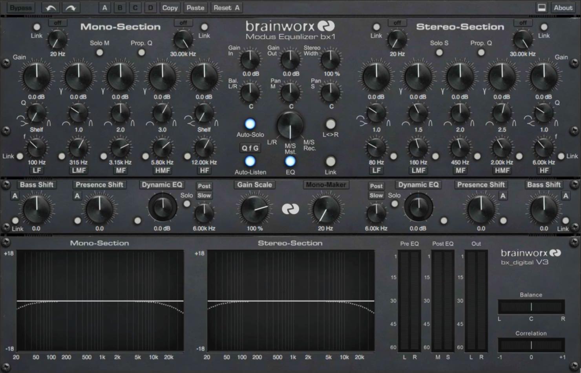This screenshot has width=581, height=373.
Task: Toggle Mono-Section Dynamic EQ Post button
Action: pyautogui.click(x=204, y=186)
